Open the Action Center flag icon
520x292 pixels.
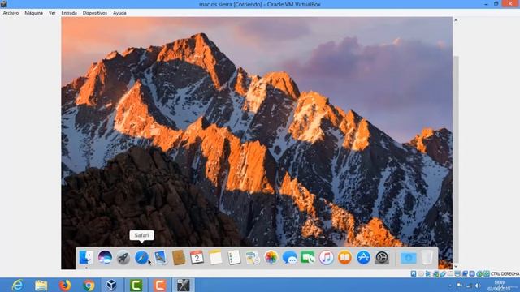(459, 285)
